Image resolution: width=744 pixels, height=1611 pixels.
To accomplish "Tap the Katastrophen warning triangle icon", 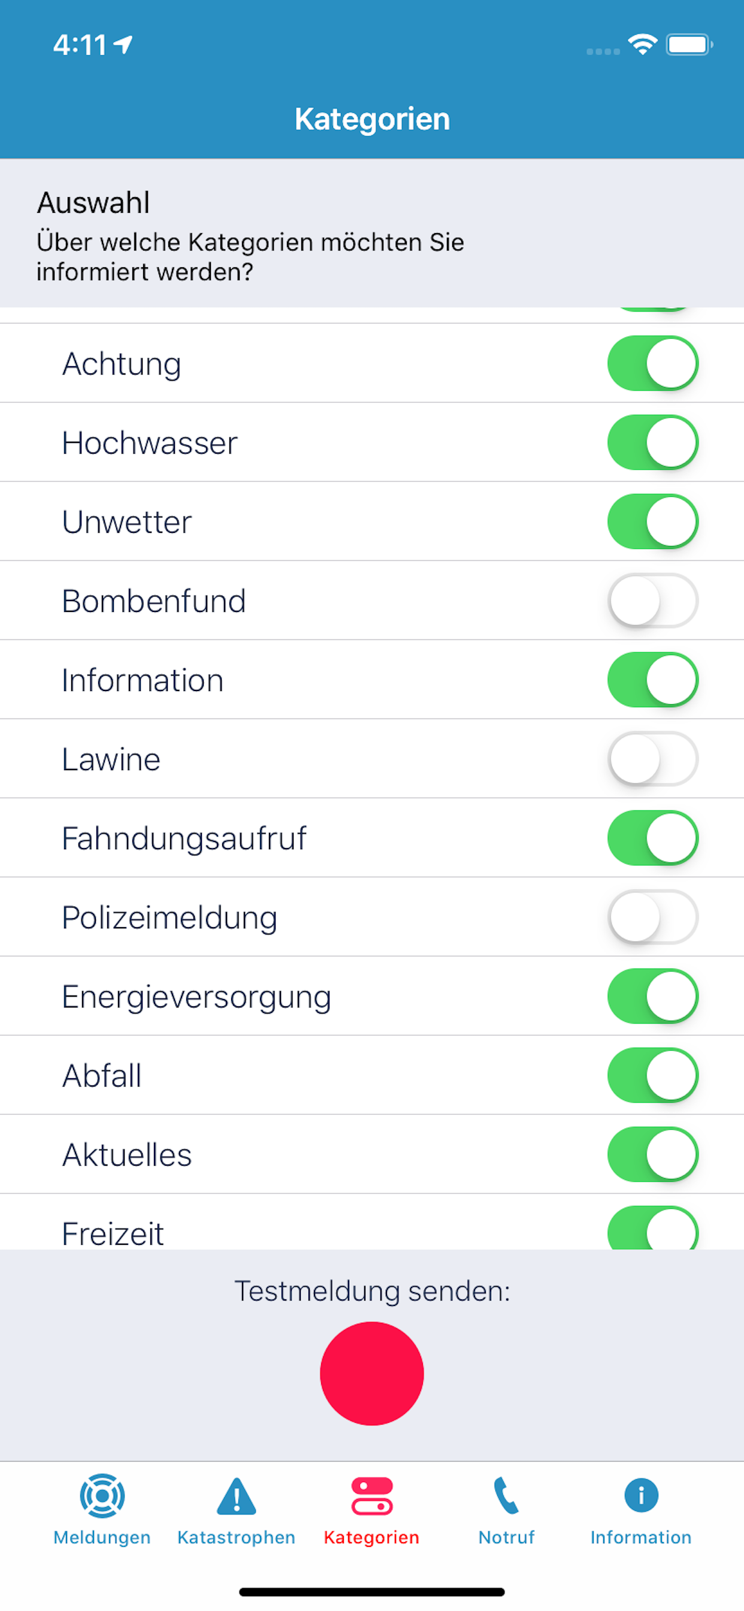I will click(237, 1497).
